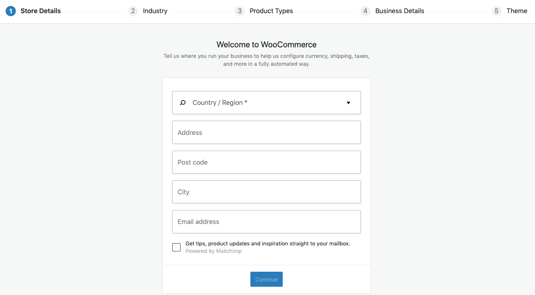Focus the Email address input field
The image size is (535, 295).
(267, 222)
